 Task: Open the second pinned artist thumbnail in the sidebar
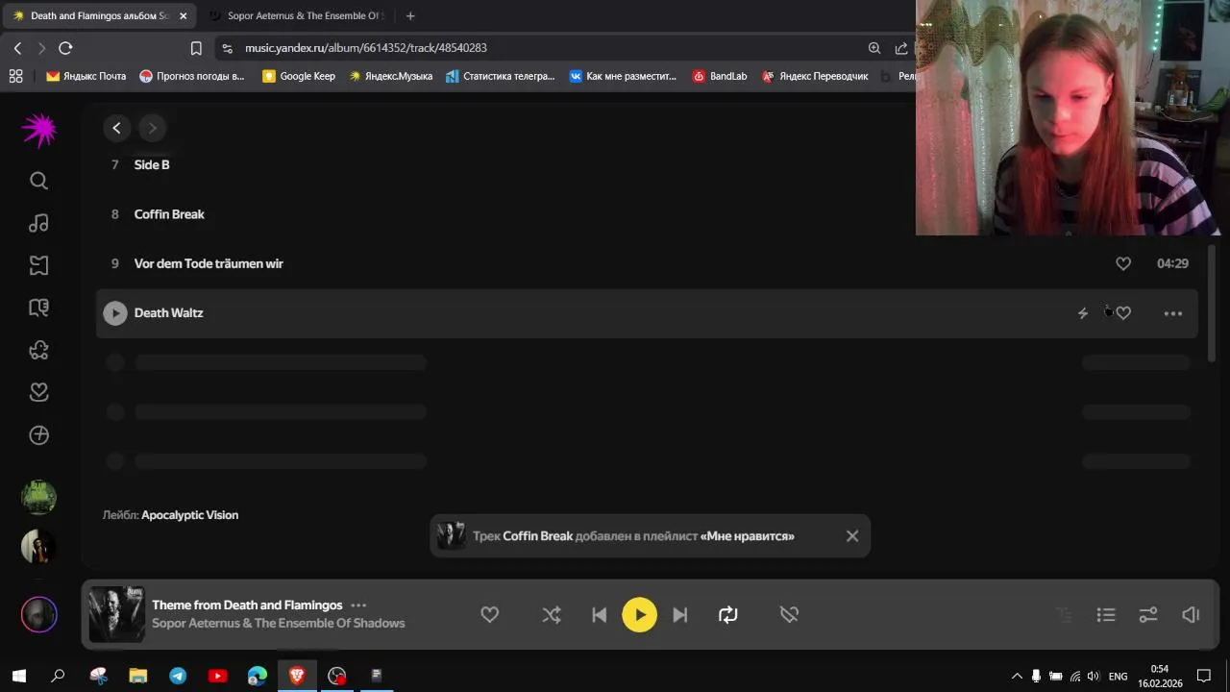tap(39, 547)
